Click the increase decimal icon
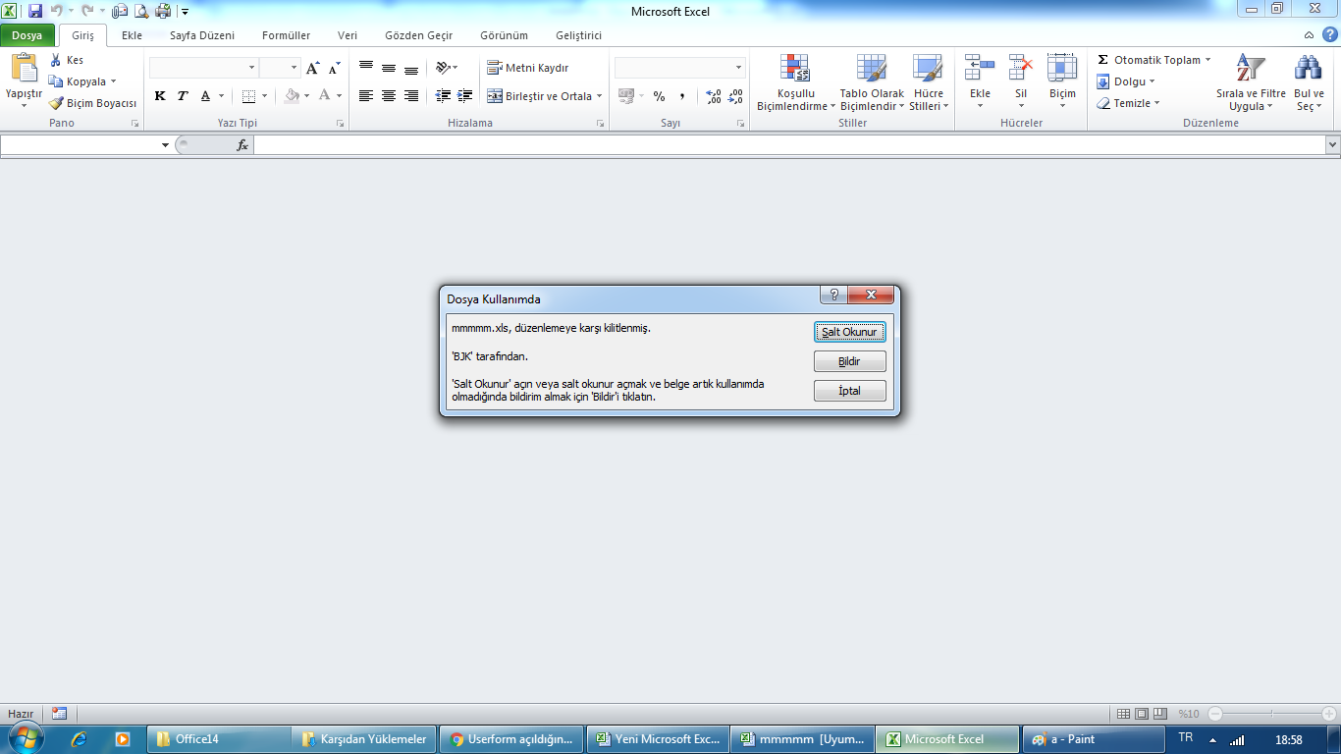Viewport: 1341px width, 754px height. (714, 96)
